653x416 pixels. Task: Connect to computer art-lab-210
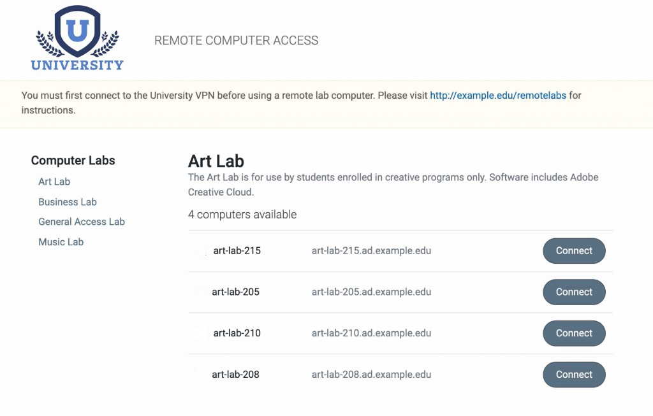[x=573, y=333]
